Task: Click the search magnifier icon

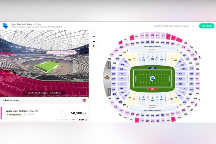Action: pyautogui.click(x=193, y=26)
